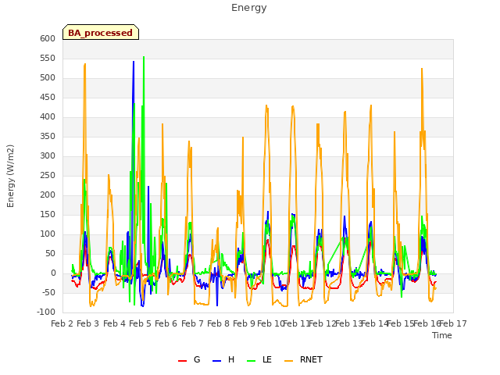Click the 600 y-axis tick label

[48, 38]
